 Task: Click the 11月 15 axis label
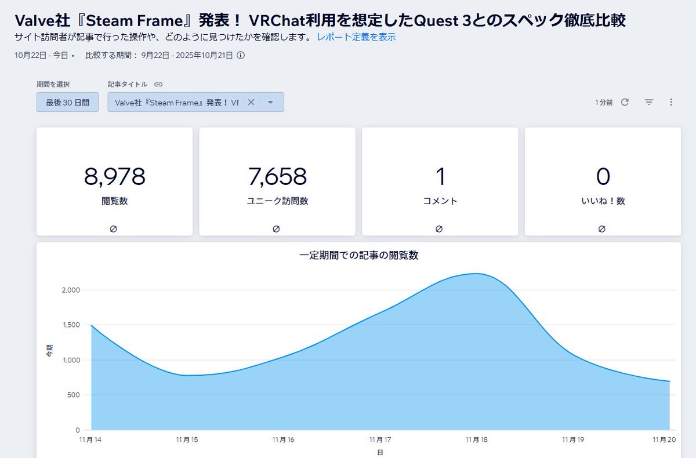[187, 440]
